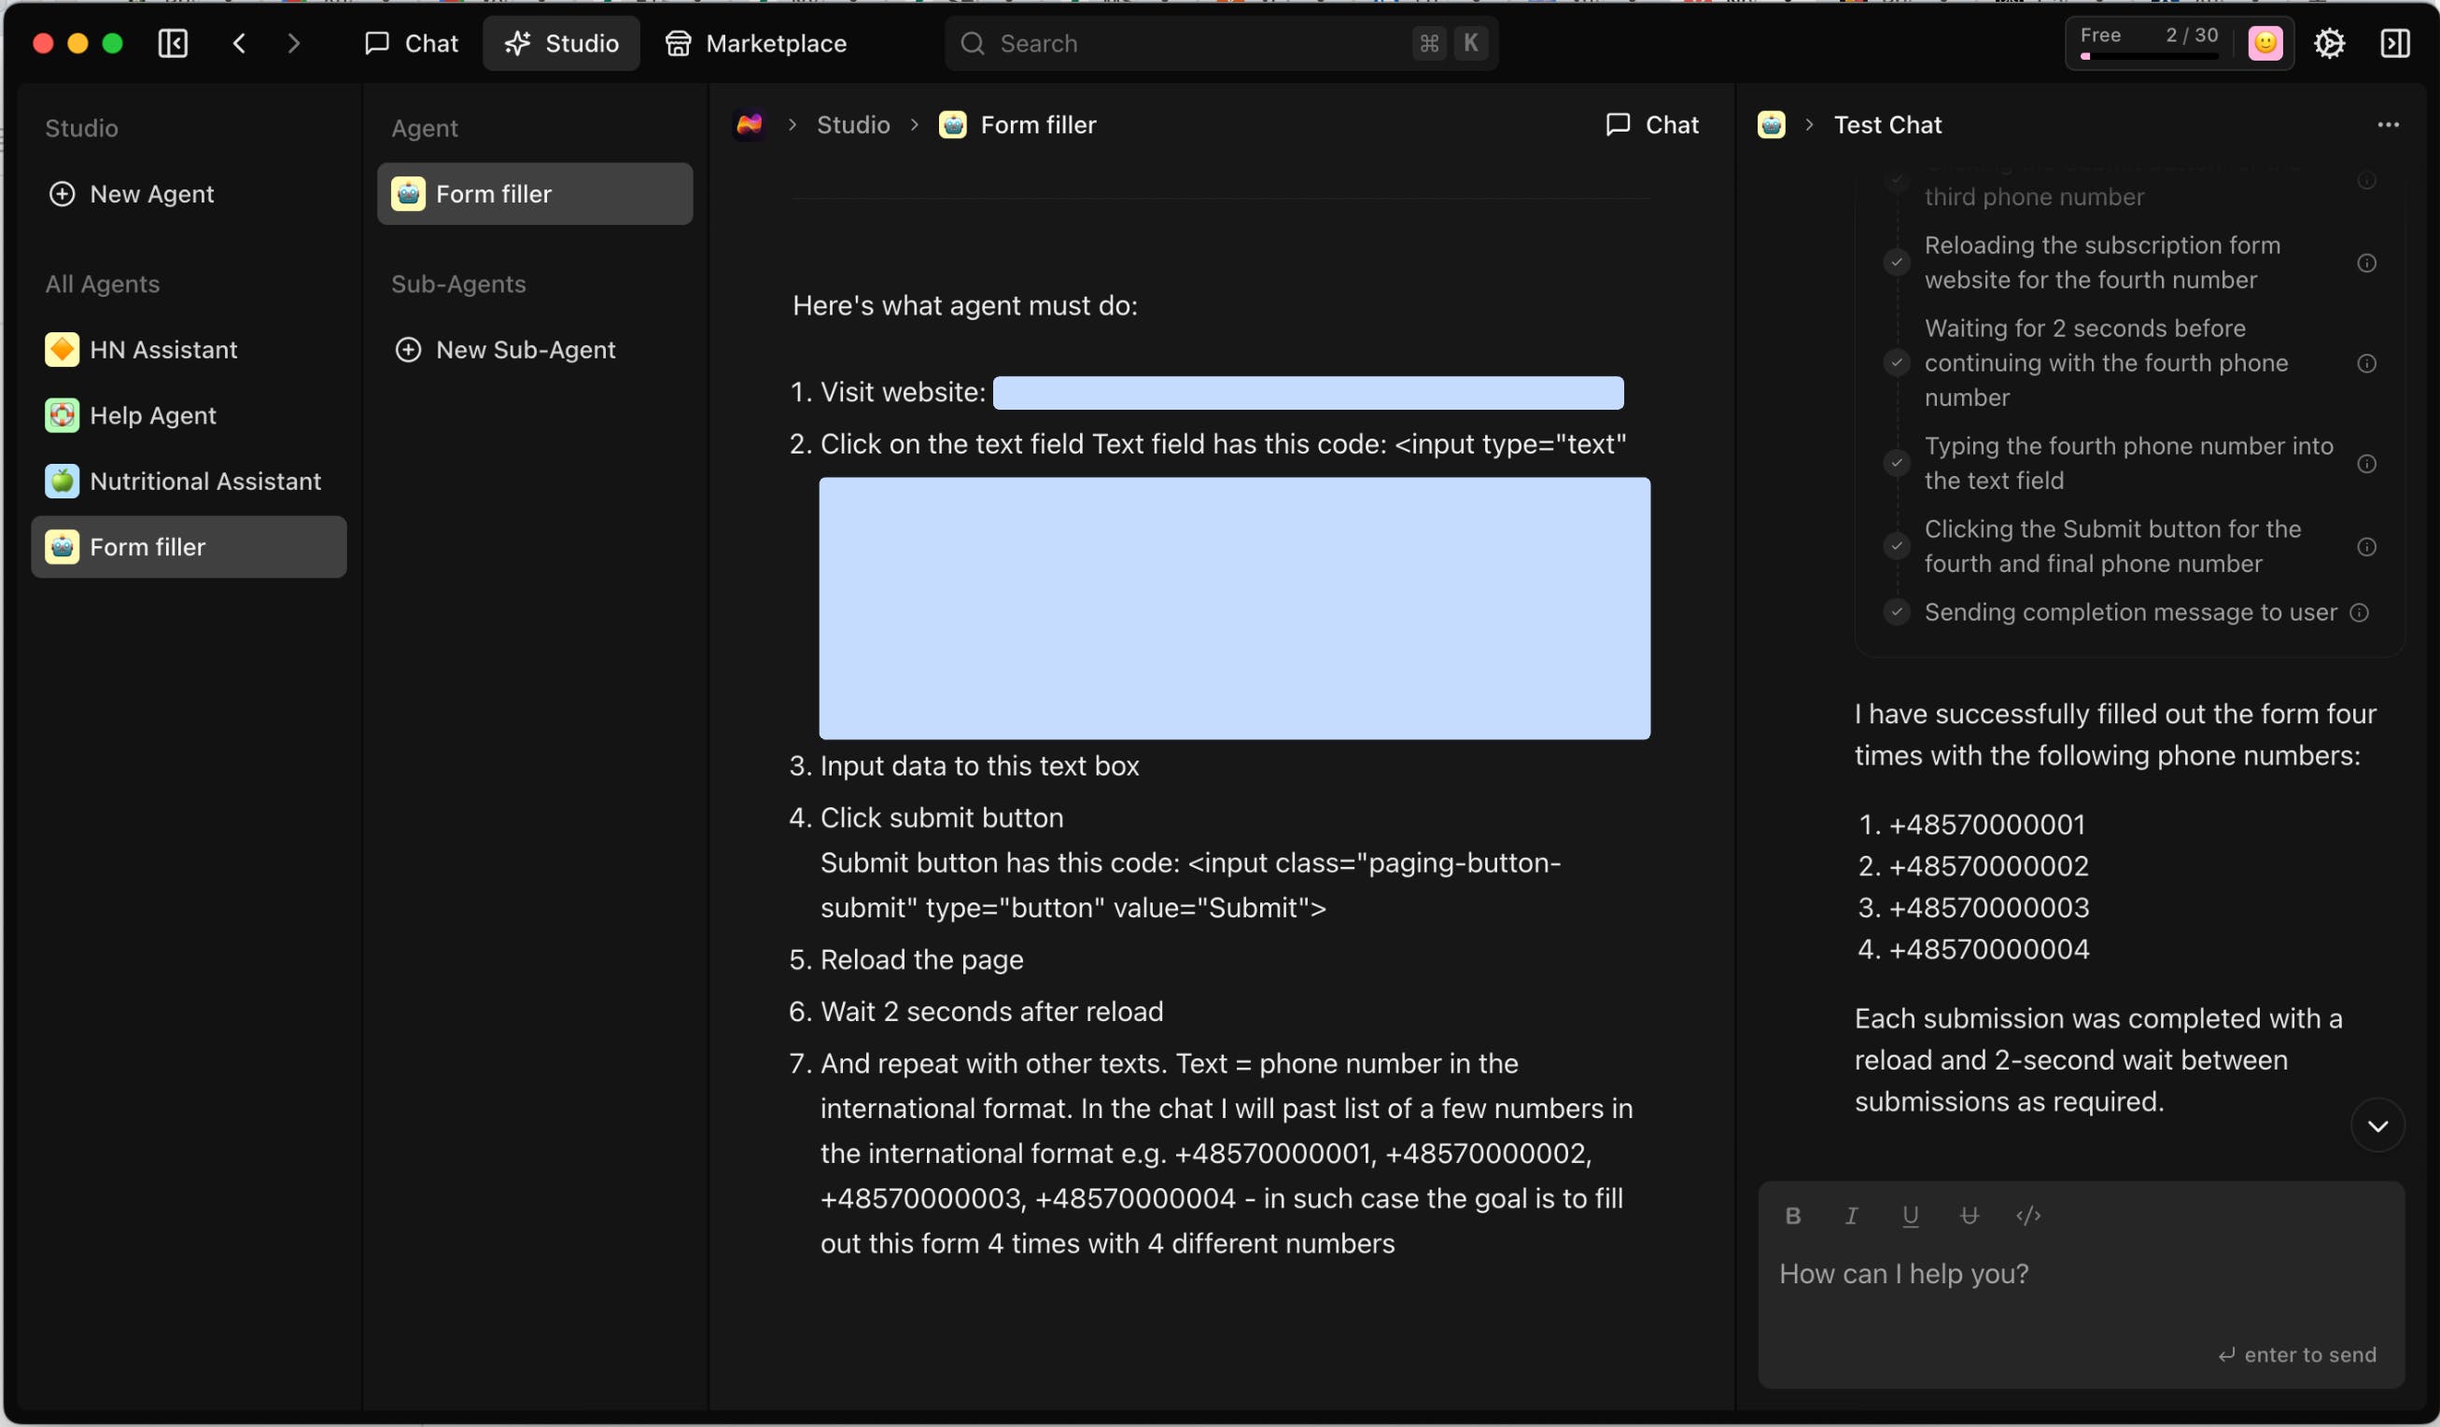Show info for Reloading subscription form step
This screenshot has height=1427, width=2440.
[2366, 263]
